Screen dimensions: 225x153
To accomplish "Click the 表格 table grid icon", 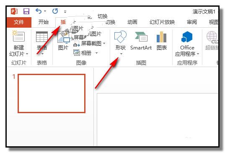I will pos(42,37).
